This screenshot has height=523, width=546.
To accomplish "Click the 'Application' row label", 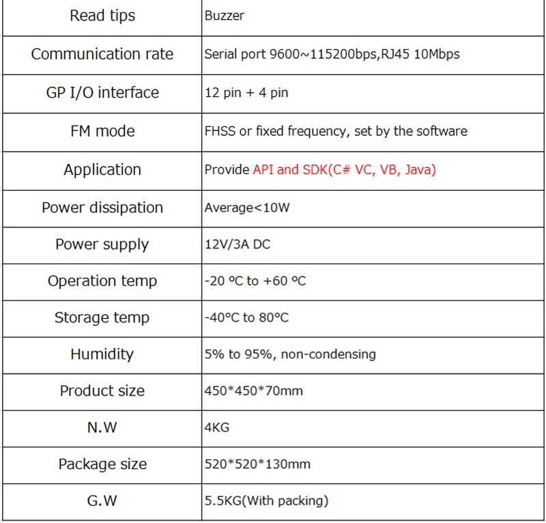I will click(x=102, y=170).
